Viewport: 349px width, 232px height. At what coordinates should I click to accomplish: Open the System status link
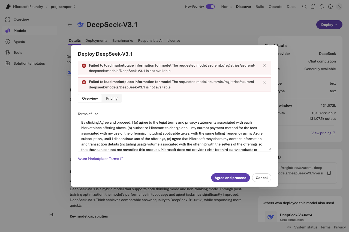(x=306, y=227)
